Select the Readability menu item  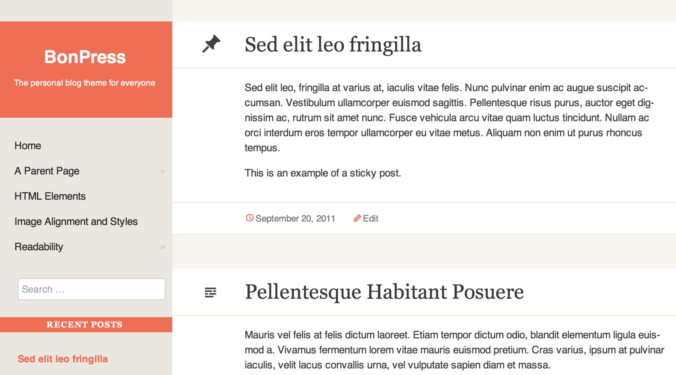tap(39, 247)
